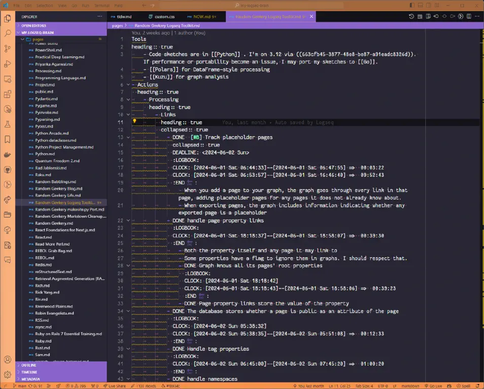
Task: Expand the Open Editors section
Action: pyautogui.click(x=61, y=26)
